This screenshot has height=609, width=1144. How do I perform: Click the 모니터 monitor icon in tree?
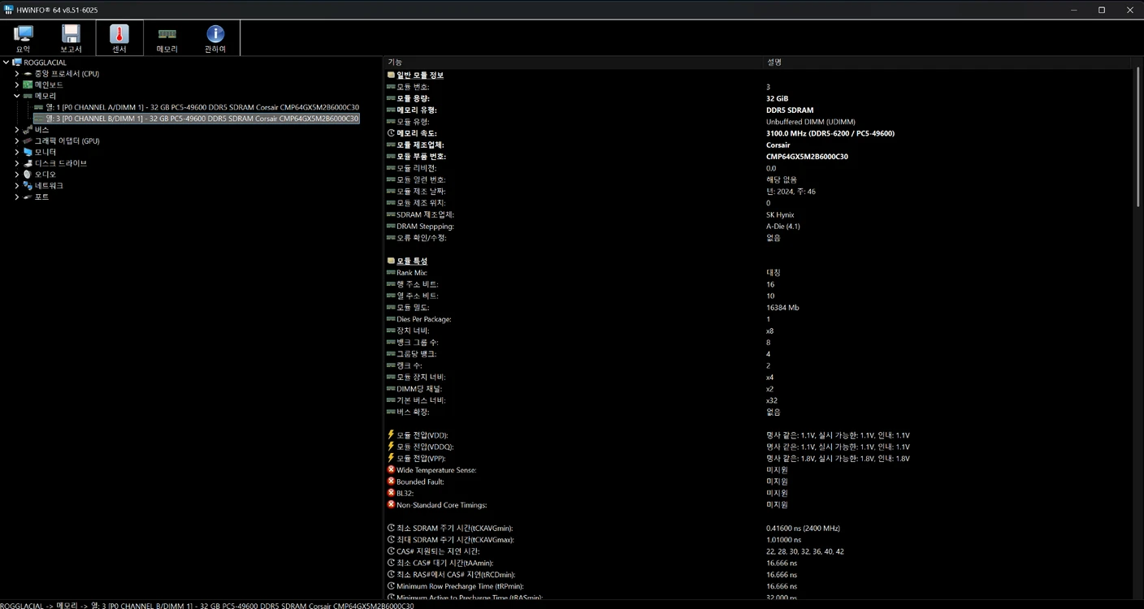(28, 152)
